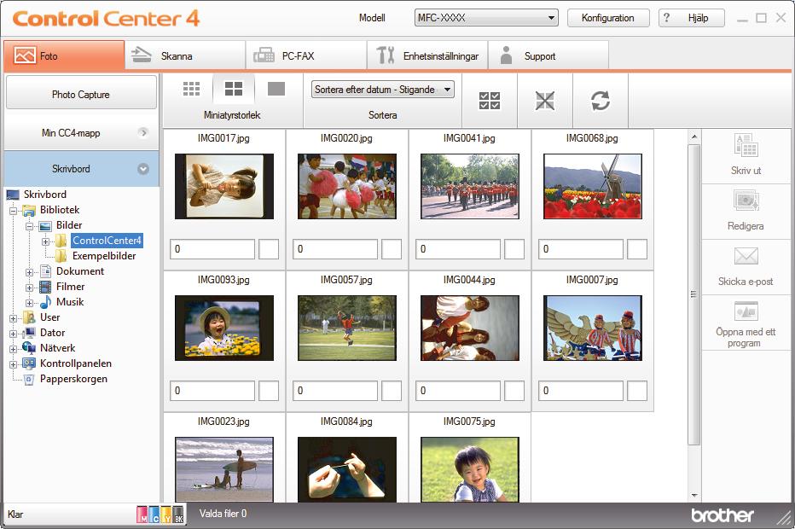Image resolution: width=795 pixels, height=529 pixels.
Task: Click the Nätverk network icon
Action: (29, 348)
